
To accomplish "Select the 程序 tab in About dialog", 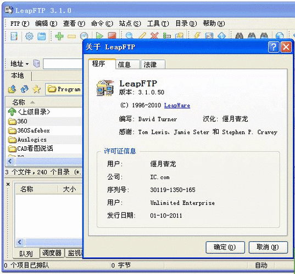I will click(x=102, y=64).
